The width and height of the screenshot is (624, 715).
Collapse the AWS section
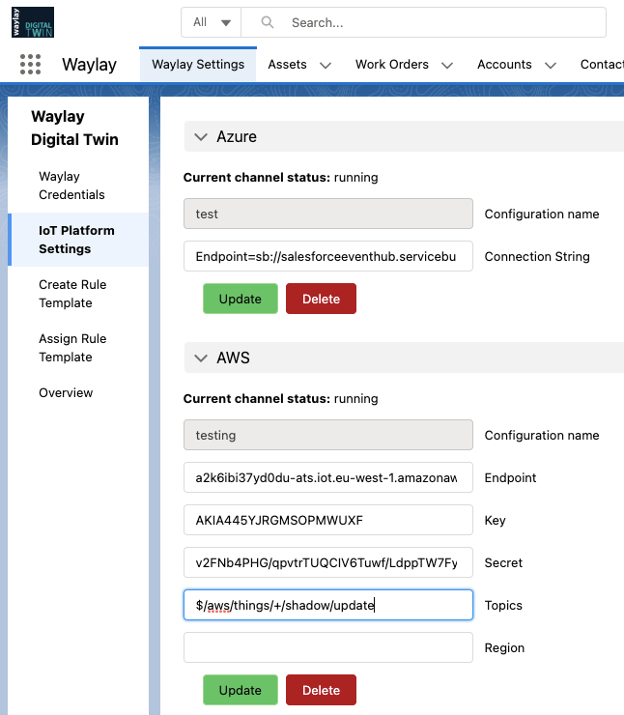[201, 357]
